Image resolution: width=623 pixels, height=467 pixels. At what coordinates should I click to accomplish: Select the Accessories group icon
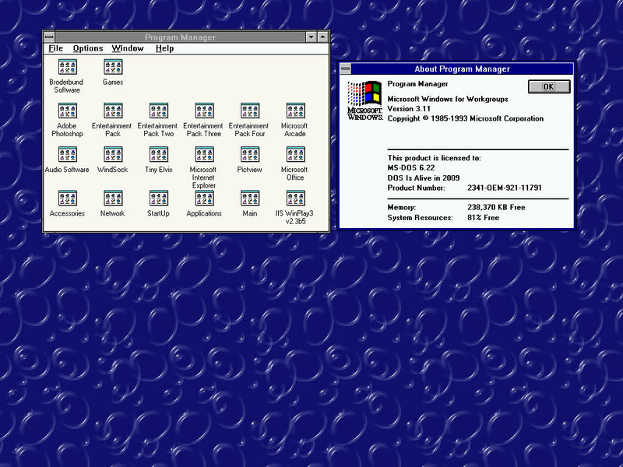pos(67,198)
